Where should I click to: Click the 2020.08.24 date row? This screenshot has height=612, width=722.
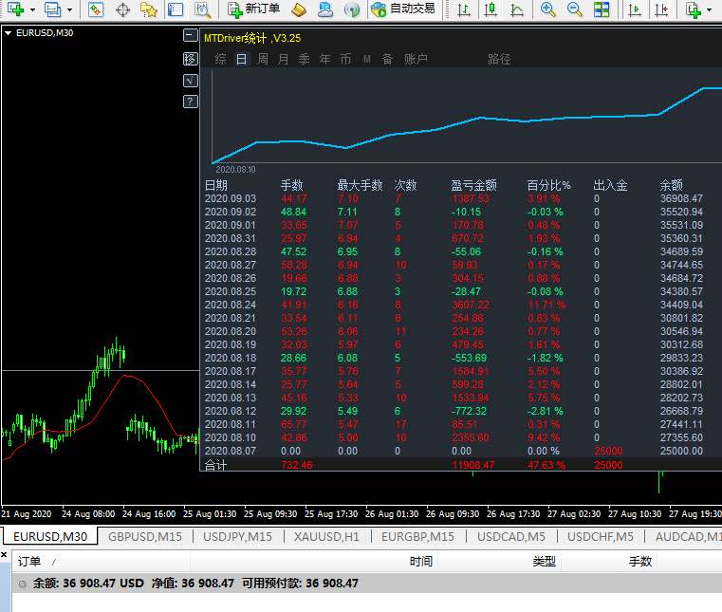coord(460,305)
